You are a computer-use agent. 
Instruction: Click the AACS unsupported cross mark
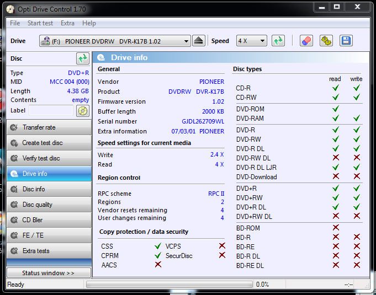pyautogui.click(x=158, y=265)
